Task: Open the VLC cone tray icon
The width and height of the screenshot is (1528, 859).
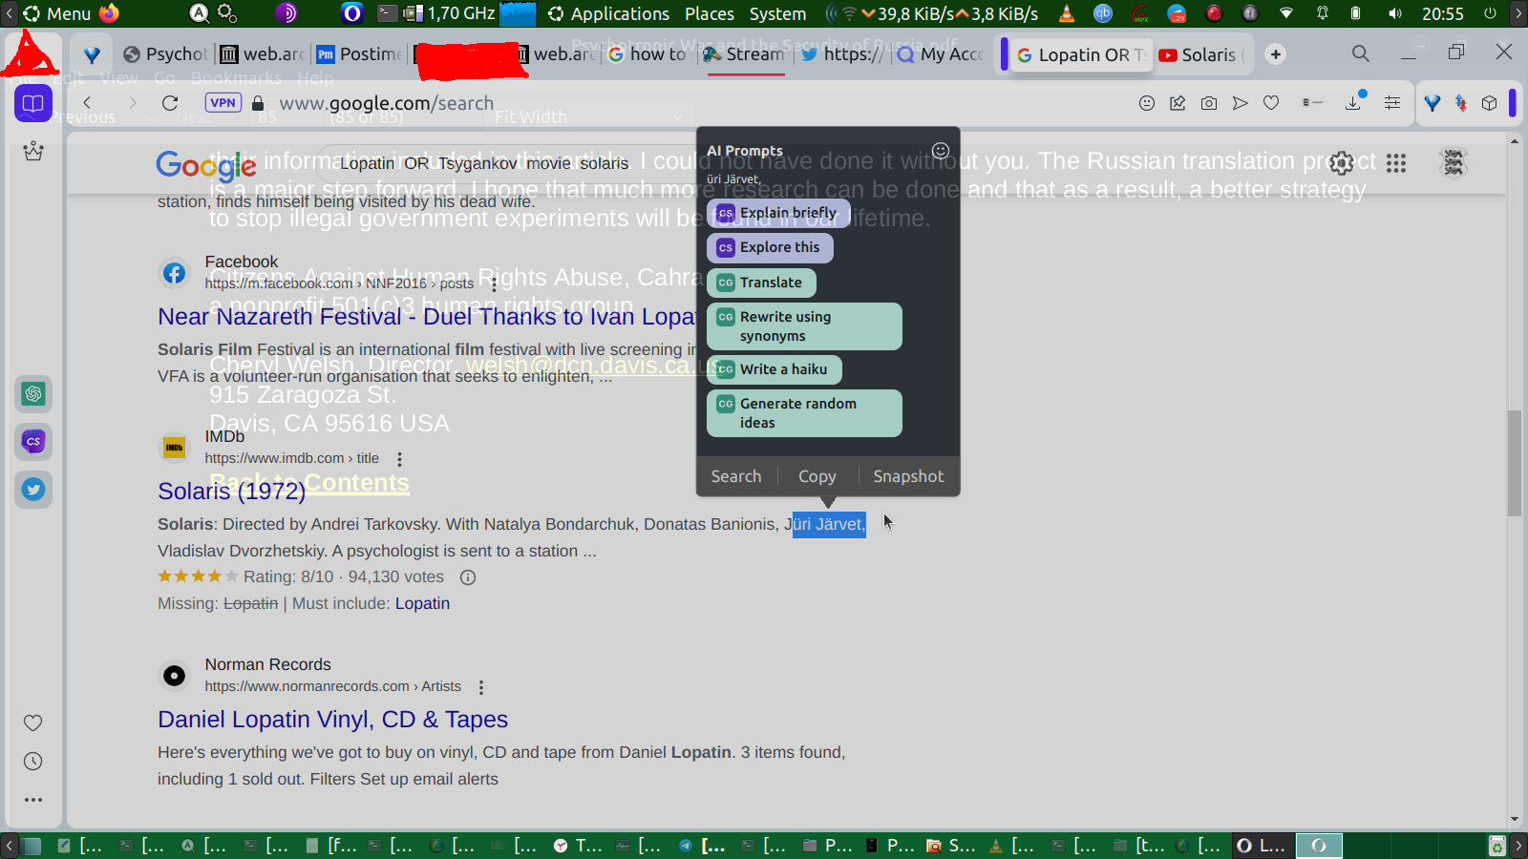Action: [1067, 13]
